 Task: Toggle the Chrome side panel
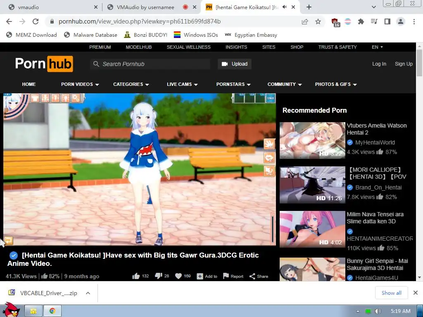pos(387,21)
